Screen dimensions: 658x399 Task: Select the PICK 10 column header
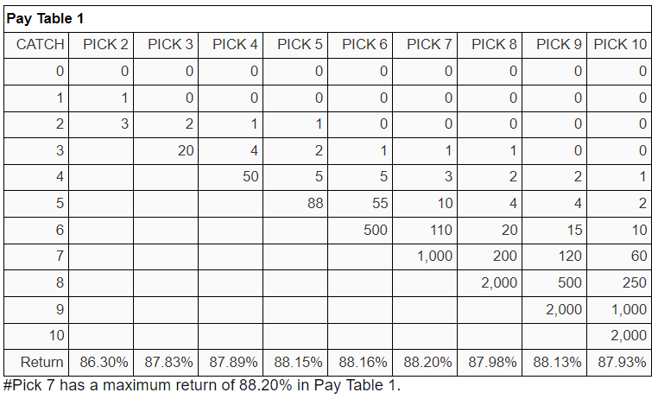619,45
